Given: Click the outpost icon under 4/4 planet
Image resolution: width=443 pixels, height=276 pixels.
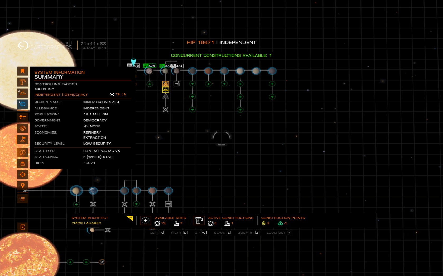Looking at the screenshot, I should tap(177, 84).
